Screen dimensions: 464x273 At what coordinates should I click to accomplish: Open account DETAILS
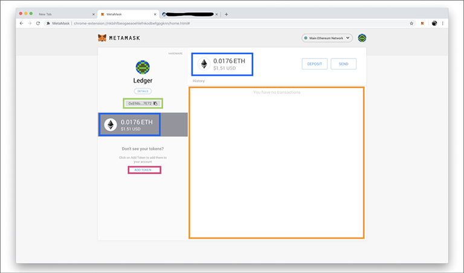tap(143, 91)
